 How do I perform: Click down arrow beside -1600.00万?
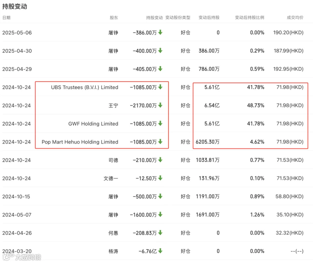coord(160,215)
